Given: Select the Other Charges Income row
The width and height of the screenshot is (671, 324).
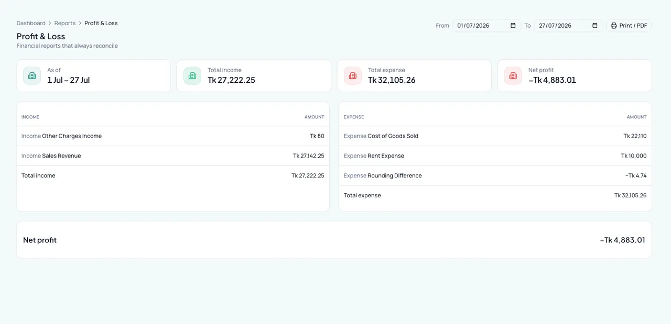Looking at the screenshot, I should 173,136.
